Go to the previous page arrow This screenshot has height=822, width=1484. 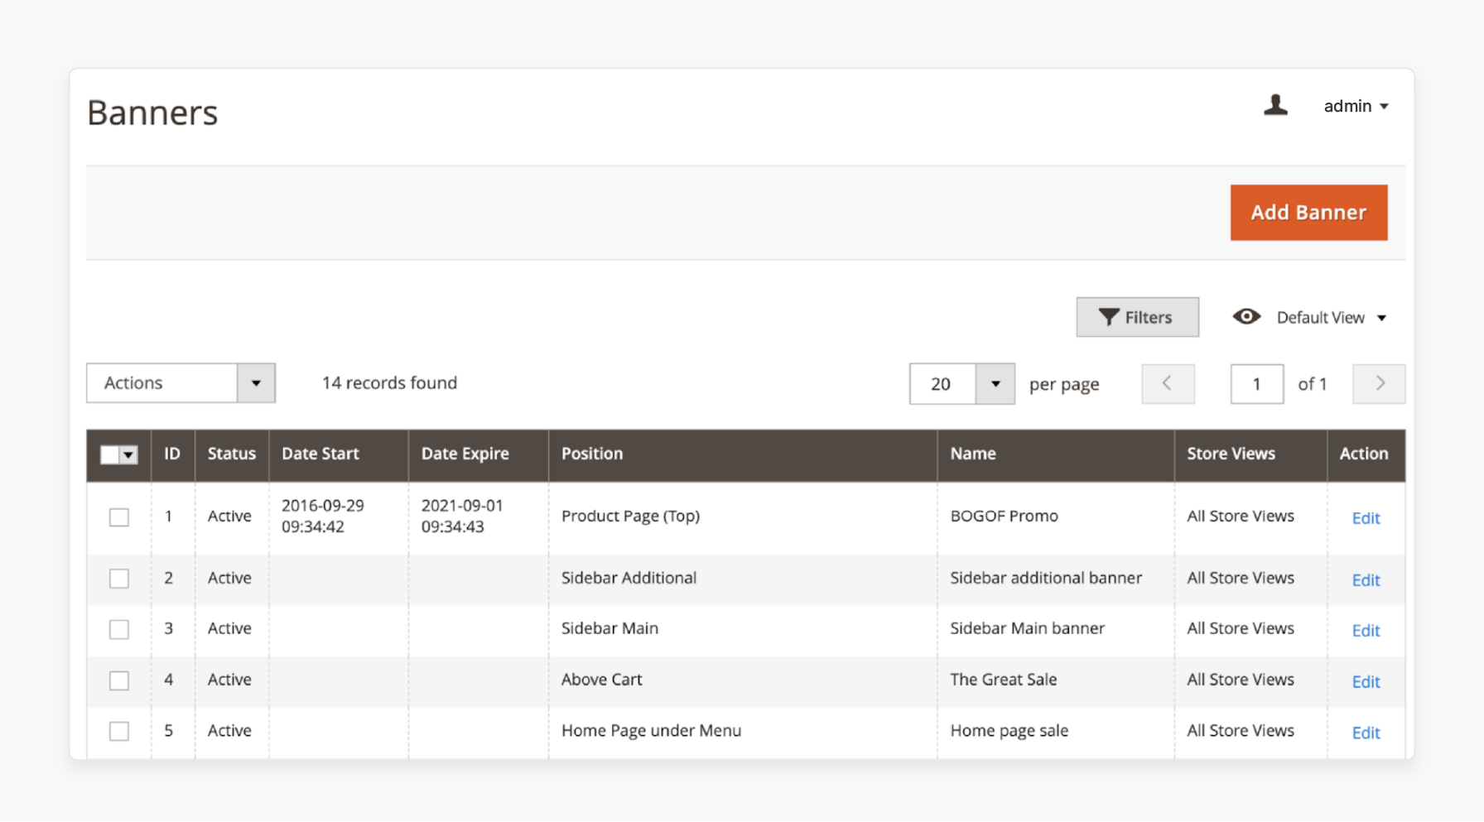coord(1168,384)
